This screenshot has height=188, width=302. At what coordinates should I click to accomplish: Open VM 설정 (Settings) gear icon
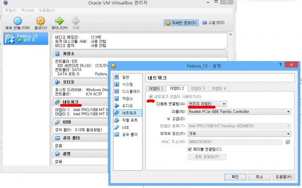click(40, 21)
